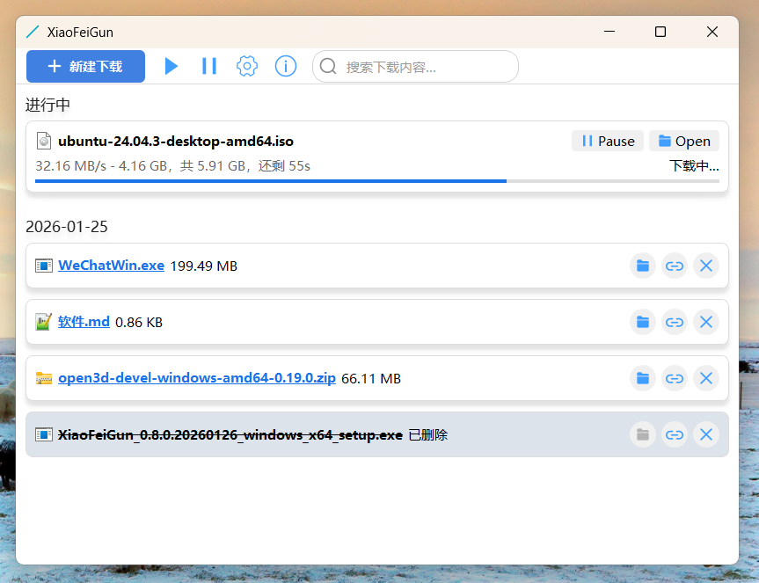Click the 新建下载 button

point(84,66)
